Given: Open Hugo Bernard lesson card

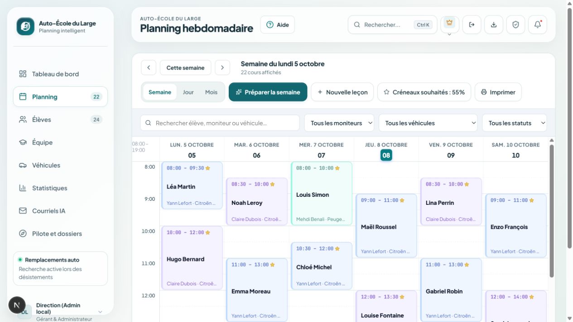Looking at the screenshot, I should [x=192, y=258].
